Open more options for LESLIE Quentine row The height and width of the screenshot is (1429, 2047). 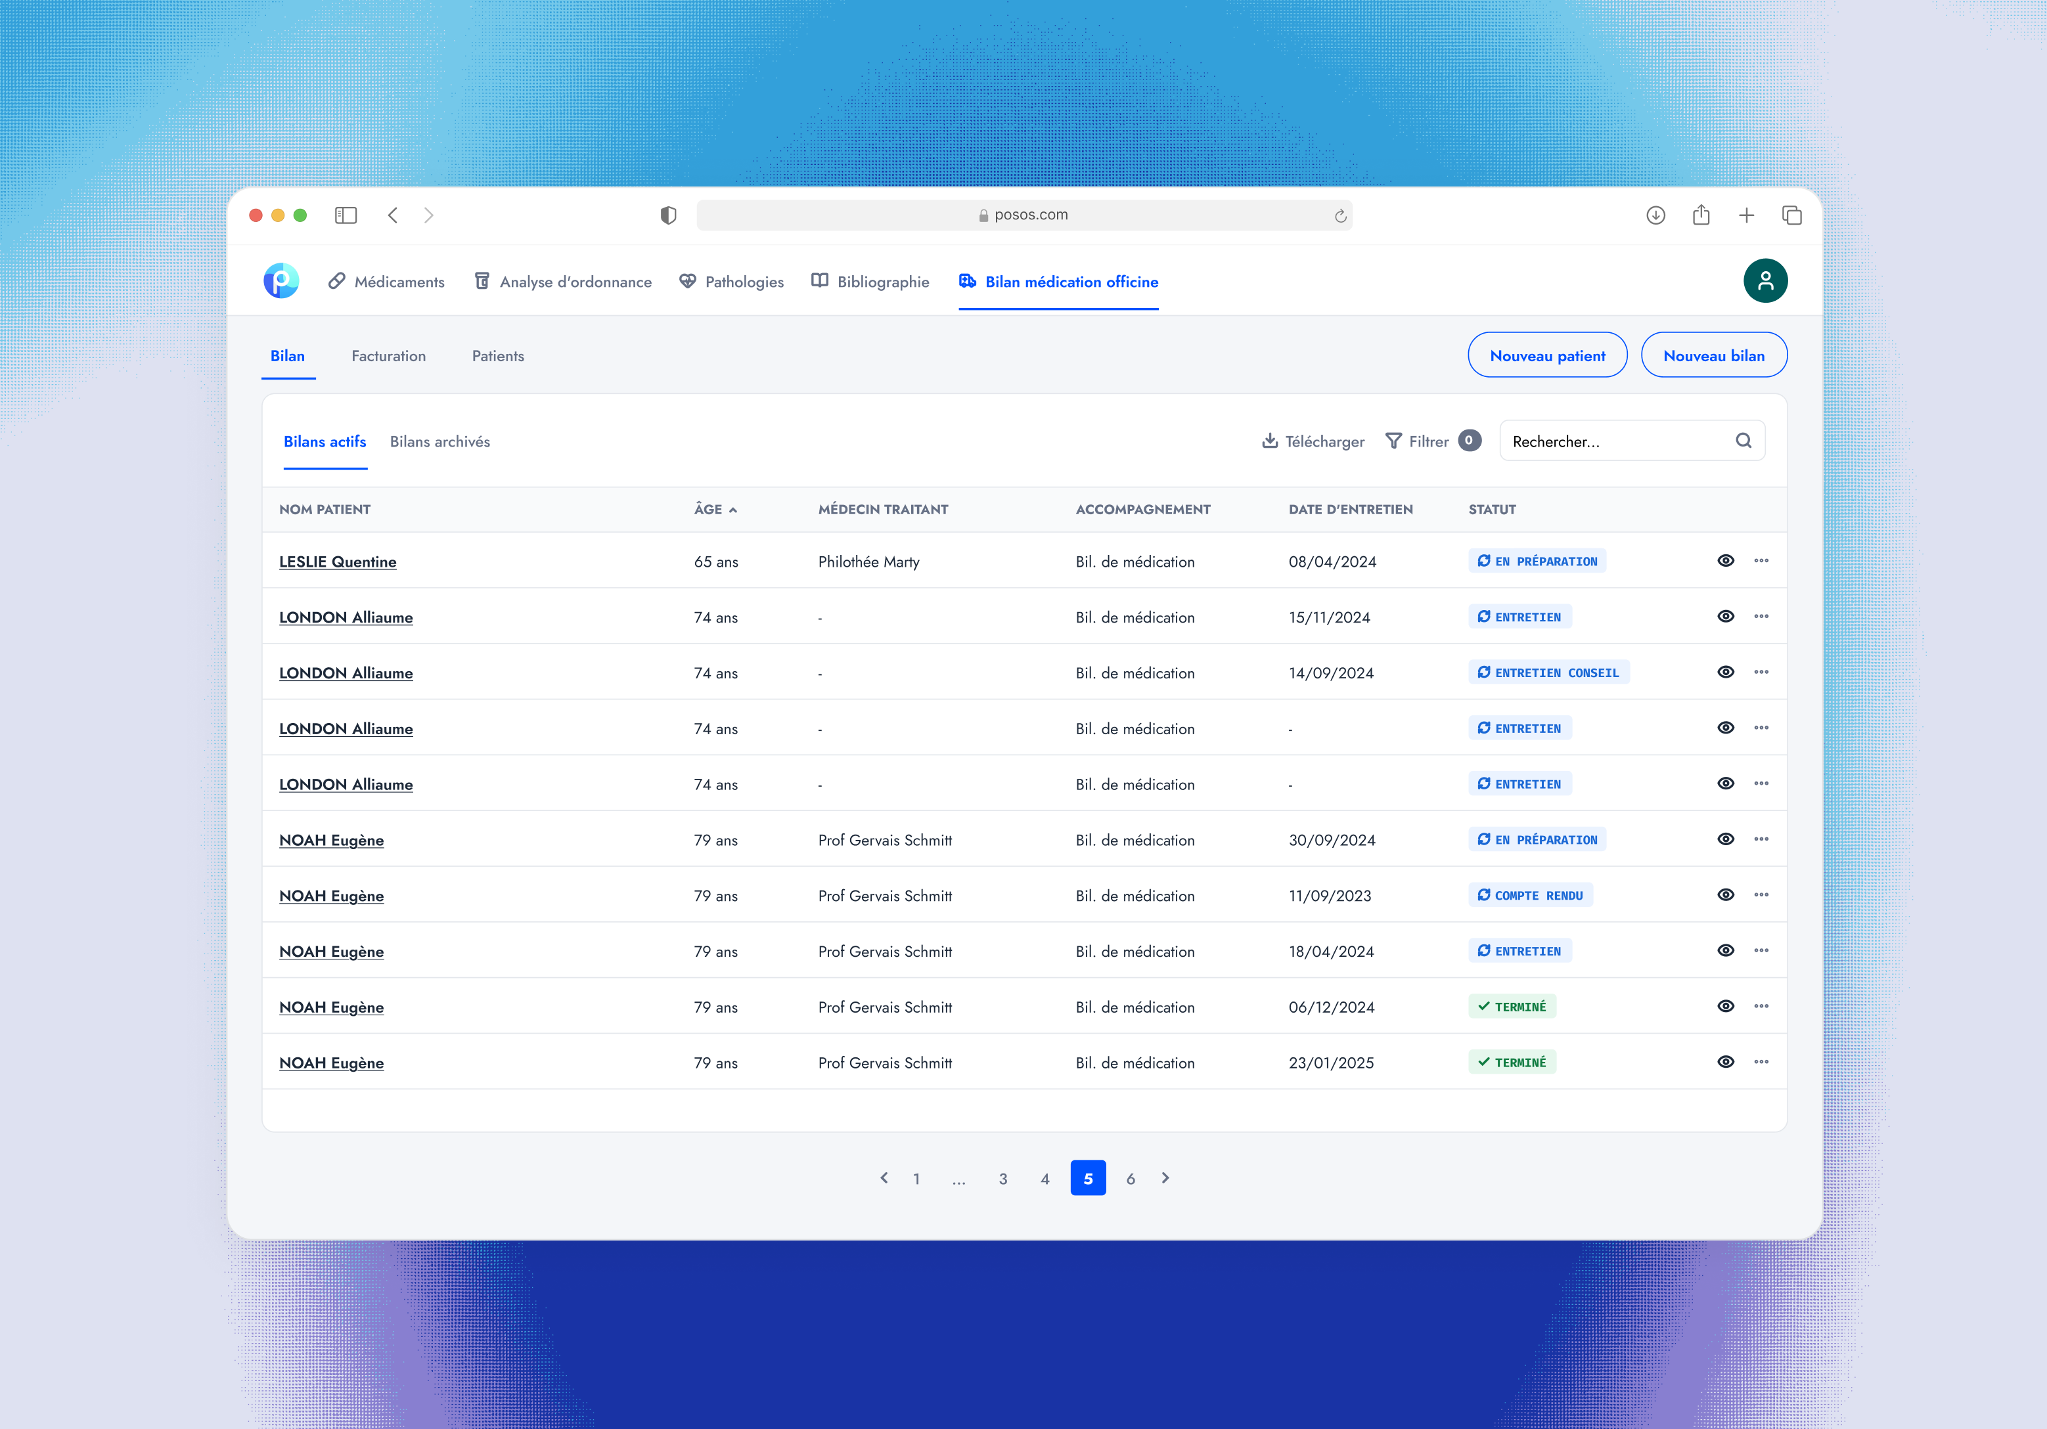click(x=1761, y=561)
